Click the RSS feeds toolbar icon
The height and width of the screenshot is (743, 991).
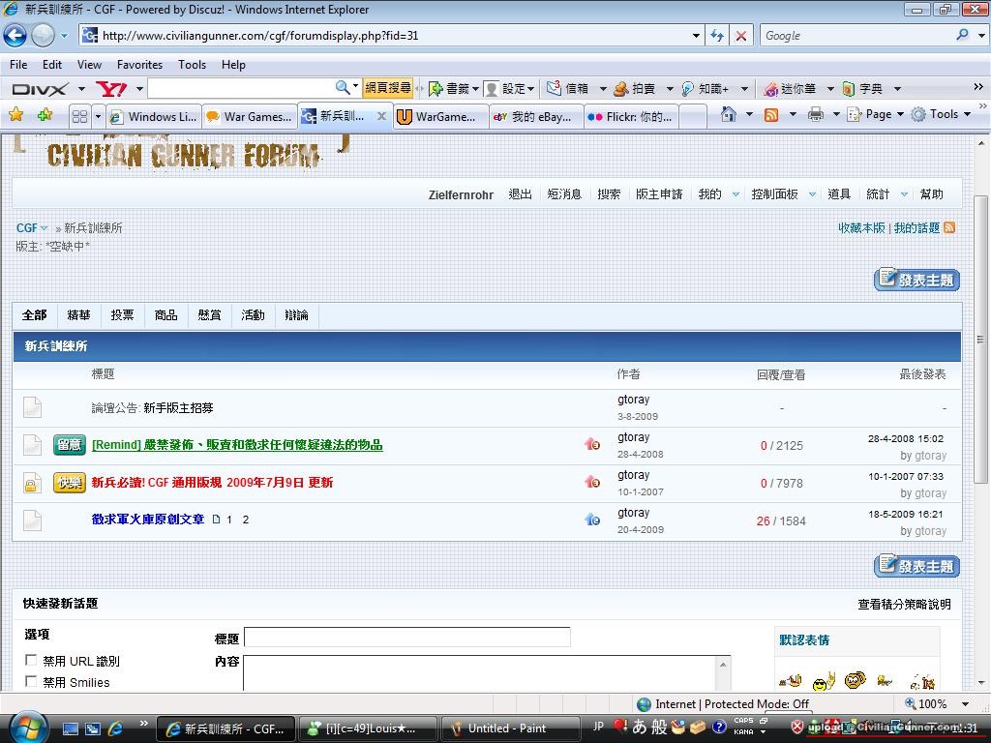tap(771, 114)
